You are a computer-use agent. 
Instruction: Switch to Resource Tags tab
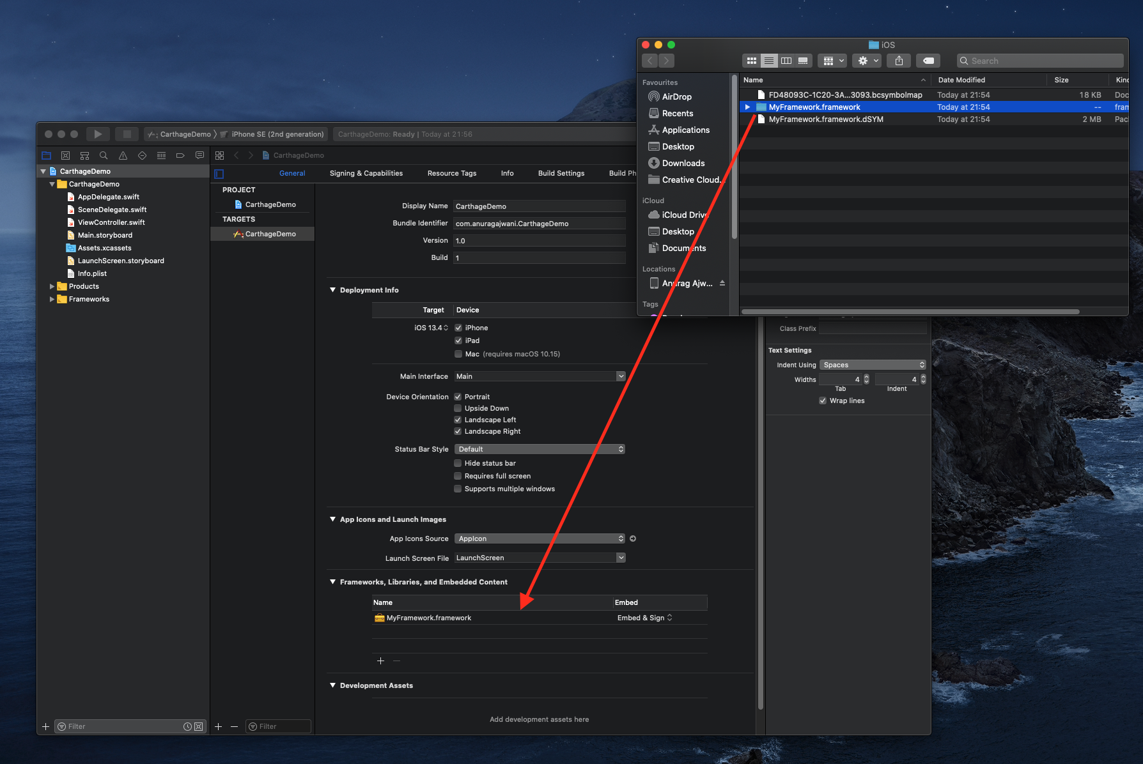(452, 173)
